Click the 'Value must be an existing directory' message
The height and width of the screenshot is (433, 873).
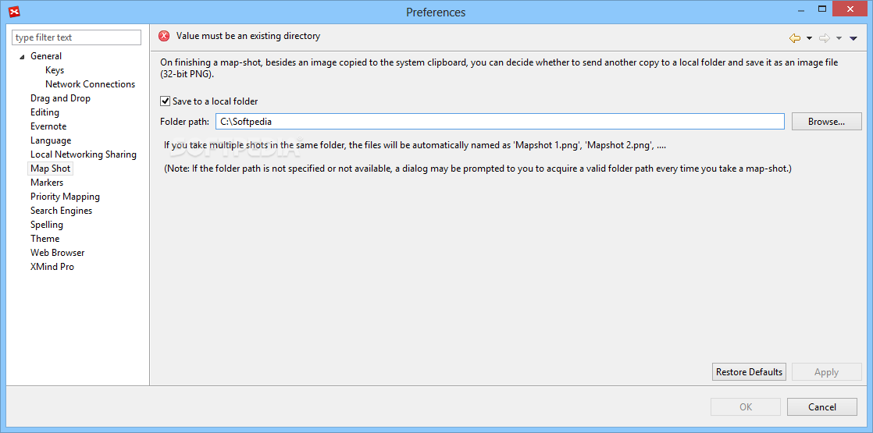(x=248, y=36)
